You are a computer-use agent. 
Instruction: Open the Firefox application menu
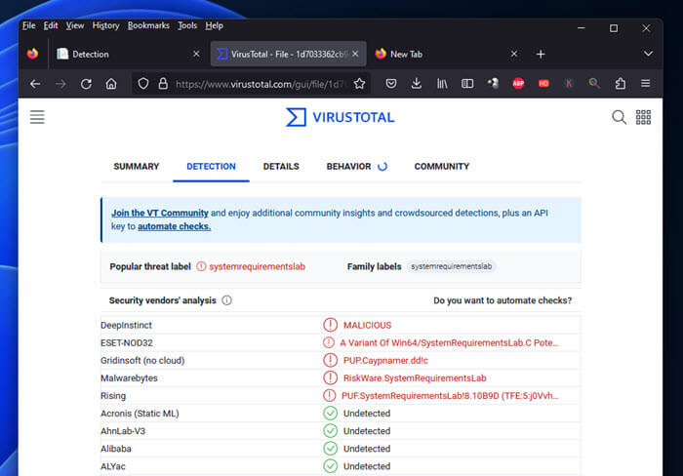pyautogui.click(x=646, y=83)
